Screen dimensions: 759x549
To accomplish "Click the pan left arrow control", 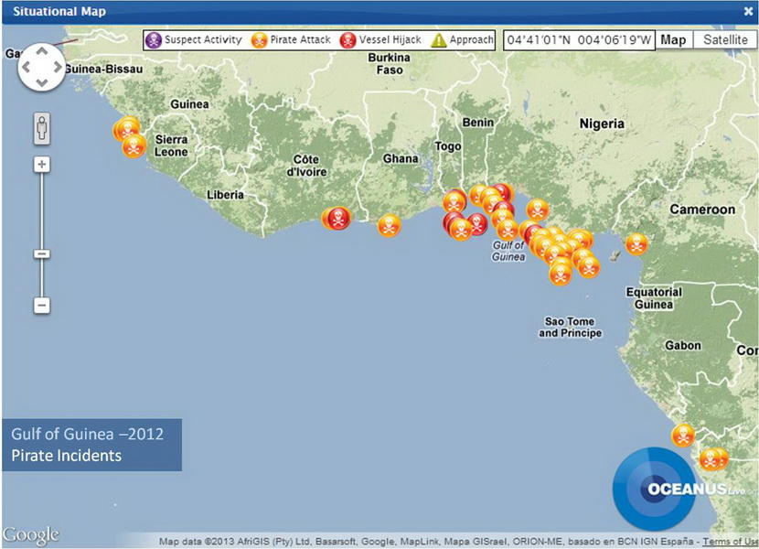I will coord(27,66).
